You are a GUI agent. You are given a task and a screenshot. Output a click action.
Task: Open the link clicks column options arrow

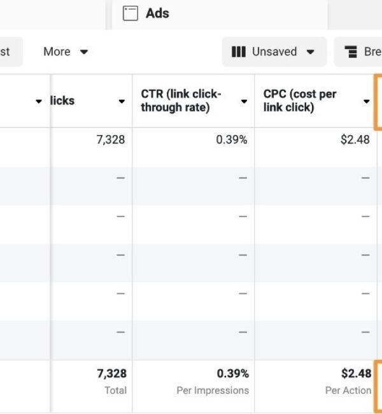(x=122, y=101)
